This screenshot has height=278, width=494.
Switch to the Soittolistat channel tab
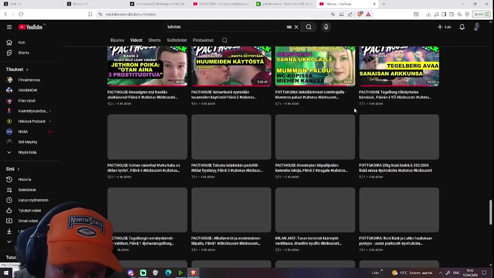(x=177, y=40)
